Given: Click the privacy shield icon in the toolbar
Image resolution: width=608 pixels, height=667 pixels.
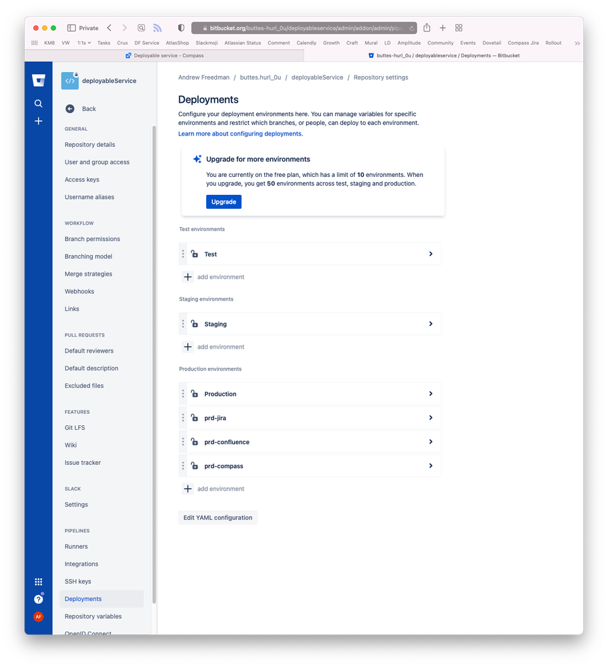Looking at the screenshot, I should click(181, 27).
